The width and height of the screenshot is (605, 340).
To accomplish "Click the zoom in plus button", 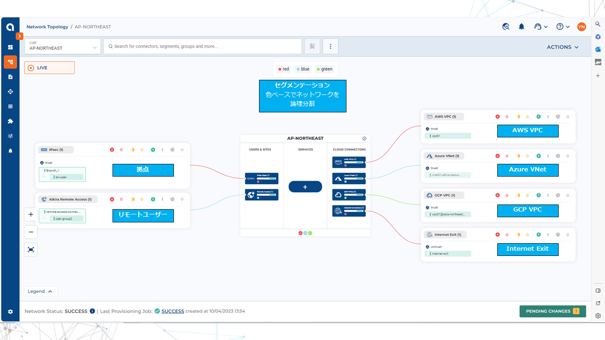I will [x=31, y=214].
